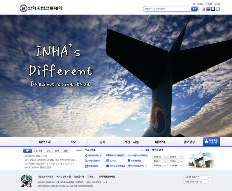The image size is (232, 191).
Task: Open the 전화번호 campus button
Action: 176,157
